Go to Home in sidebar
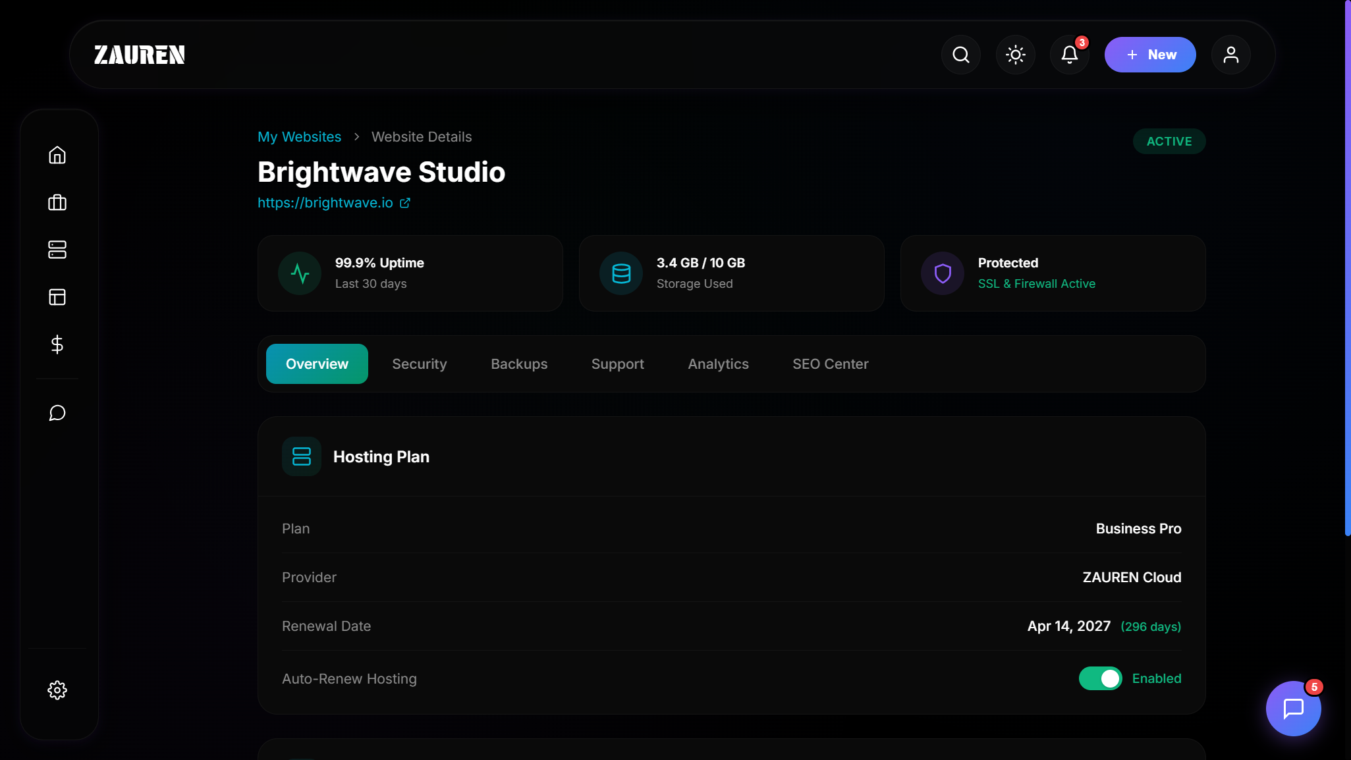Image resolution: width=1351 pixels, height=760 pixels. pos(57,155)
